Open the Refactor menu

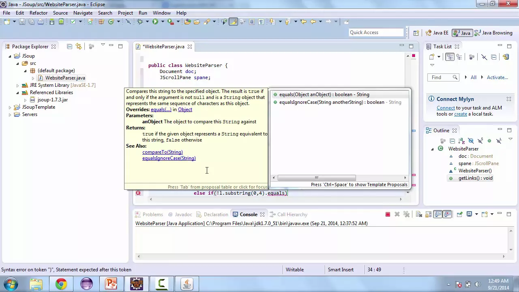tap(39, 13)
